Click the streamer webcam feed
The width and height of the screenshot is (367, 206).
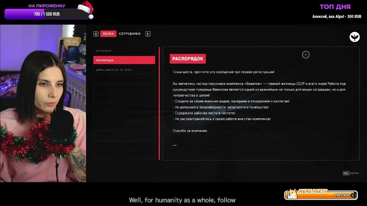43,103
